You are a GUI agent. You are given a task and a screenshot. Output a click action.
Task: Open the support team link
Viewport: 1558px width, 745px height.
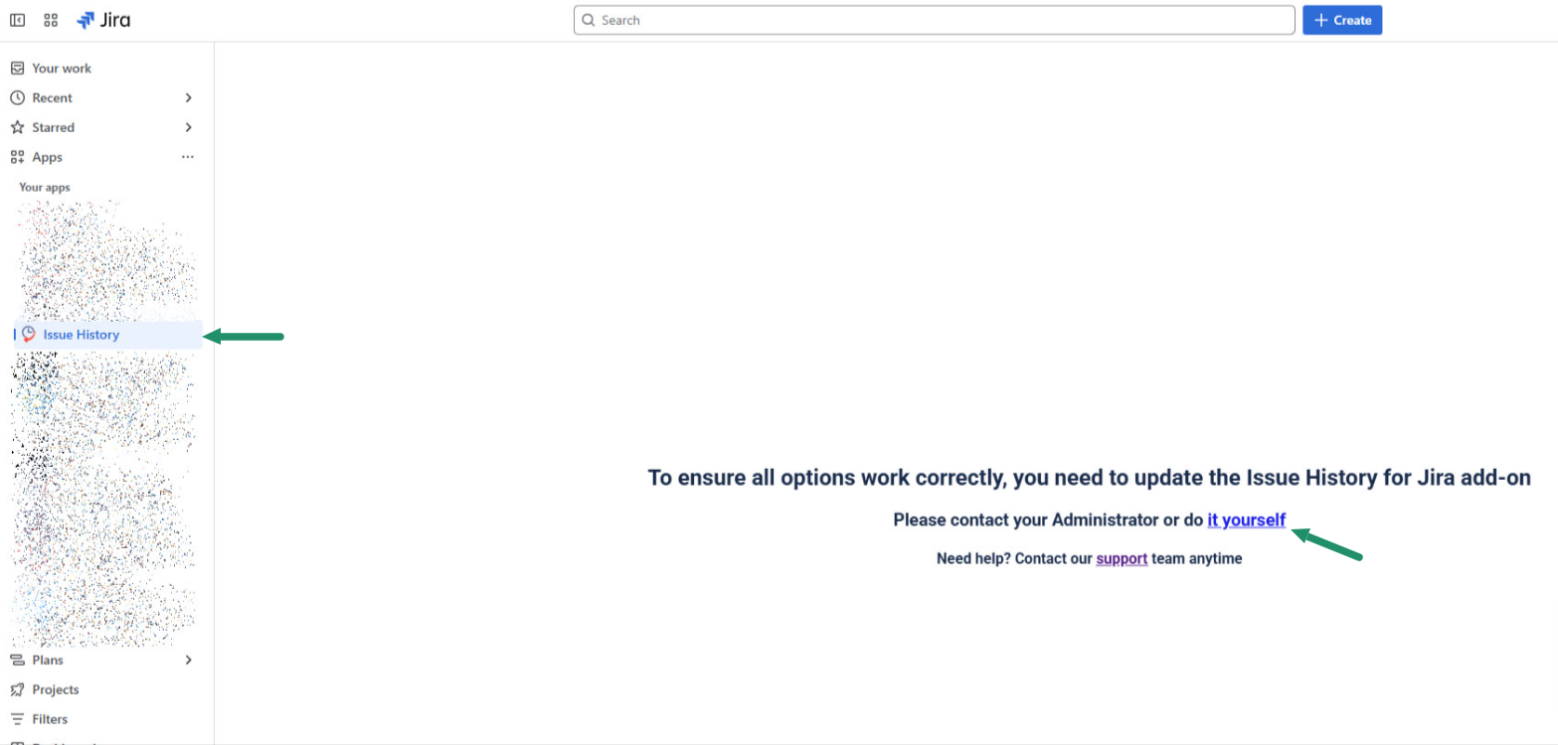(1122, 558)
